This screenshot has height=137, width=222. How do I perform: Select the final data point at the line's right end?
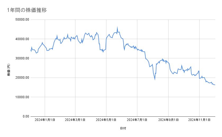click(x=215, y=85)
